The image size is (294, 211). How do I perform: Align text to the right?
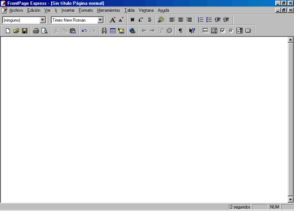(189, 20)
